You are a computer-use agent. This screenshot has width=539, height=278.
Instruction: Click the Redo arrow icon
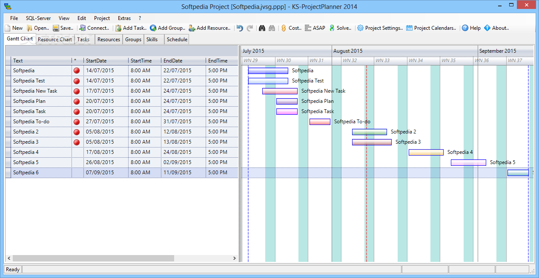(250, 28)
